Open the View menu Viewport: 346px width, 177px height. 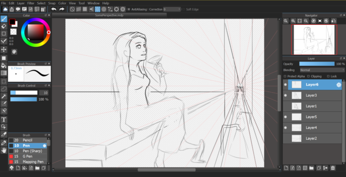(x=73, y=3)
